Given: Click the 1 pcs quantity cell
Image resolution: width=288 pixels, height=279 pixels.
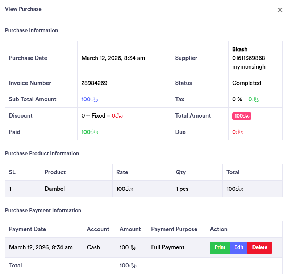Looking at the screenshot, I should click(182, 189).
